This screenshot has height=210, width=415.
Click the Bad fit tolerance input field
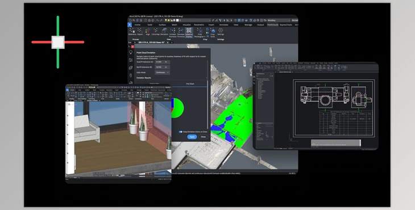162,67
